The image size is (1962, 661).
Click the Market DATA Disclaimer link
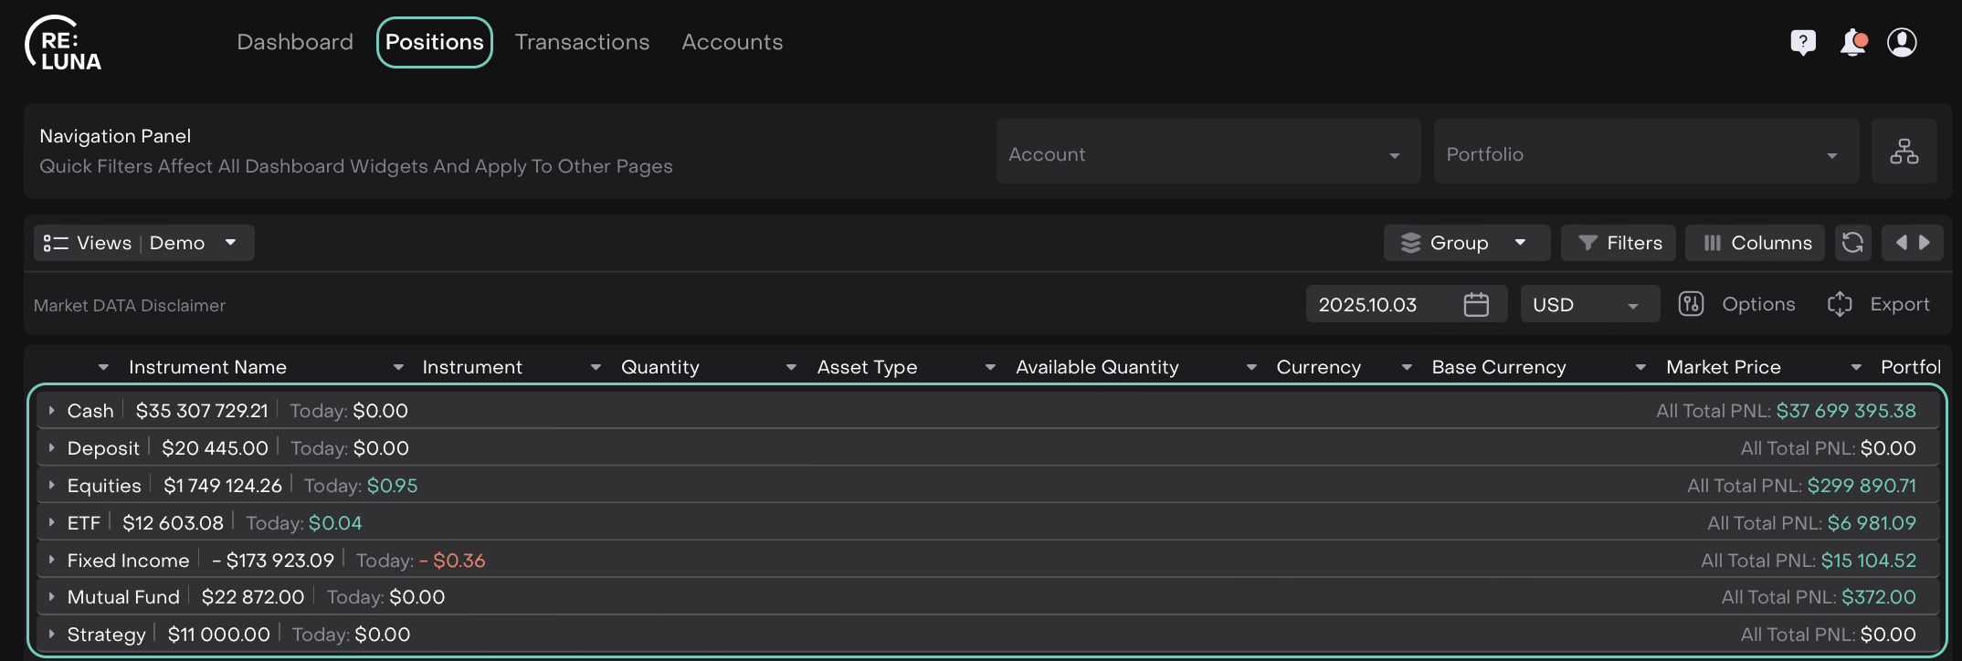coord(130,306)
